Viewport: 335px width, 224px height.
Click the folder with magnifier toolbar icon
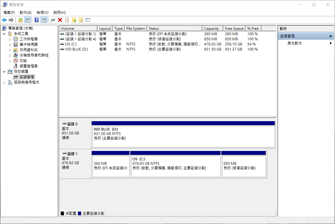(81, 20)
